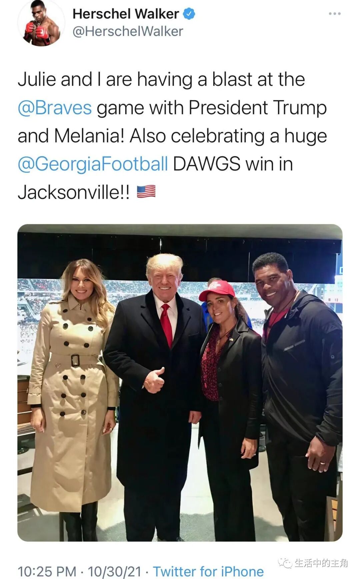Tap the thumbs-up hand in the photo

(154, 380)
